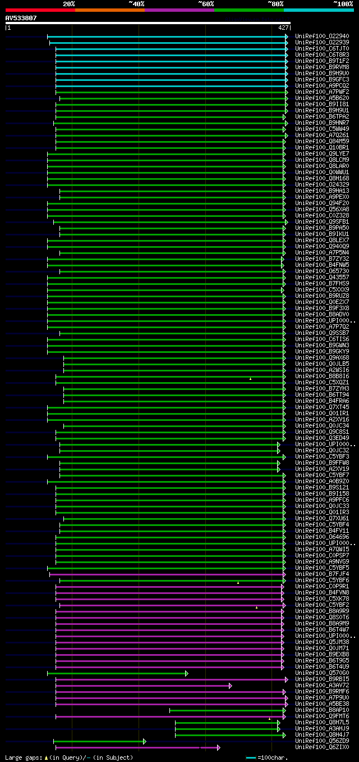Select the UniRef100_B9RBI5 label
Image resolution: width=359 pixels, height=762 pixels.
point(322,679)
